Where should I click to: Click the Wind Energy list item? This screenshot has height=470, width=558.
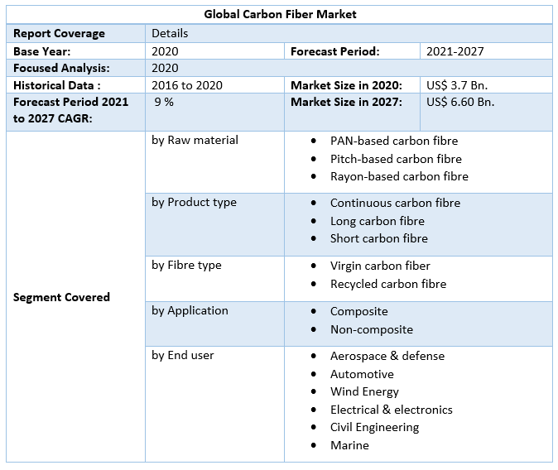364,391
